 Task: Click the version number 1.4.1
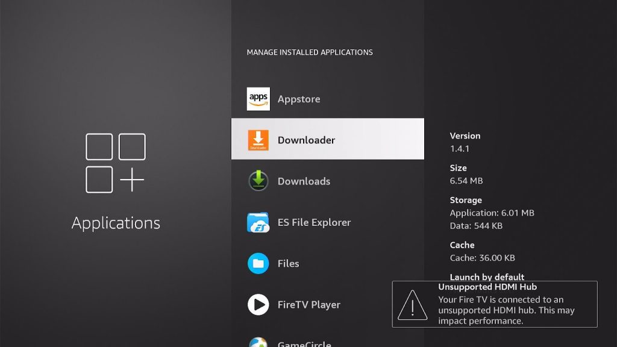pyautogui.click(x=460, y=149)
